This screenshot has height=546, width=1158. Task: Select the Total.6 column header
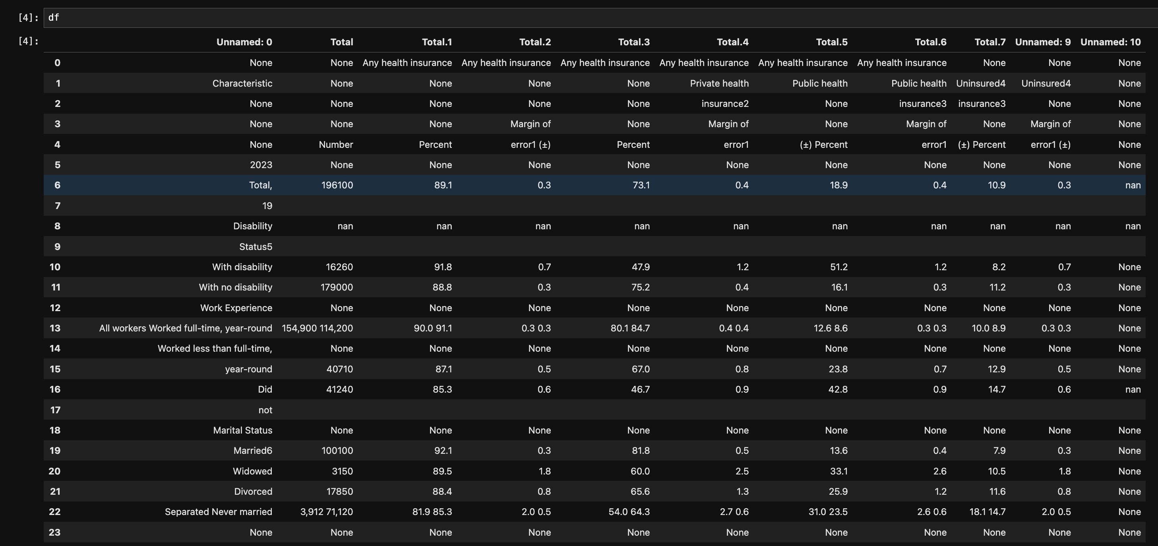coord(931,42)
